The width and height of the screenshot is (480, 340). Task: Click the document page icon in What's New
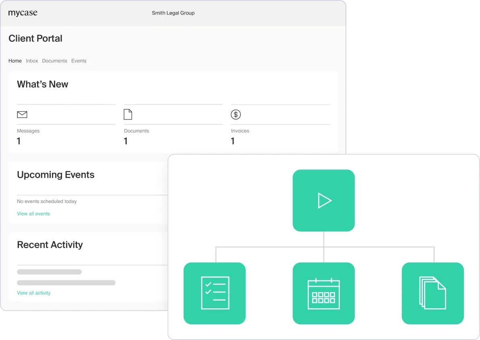click(128, 114)
